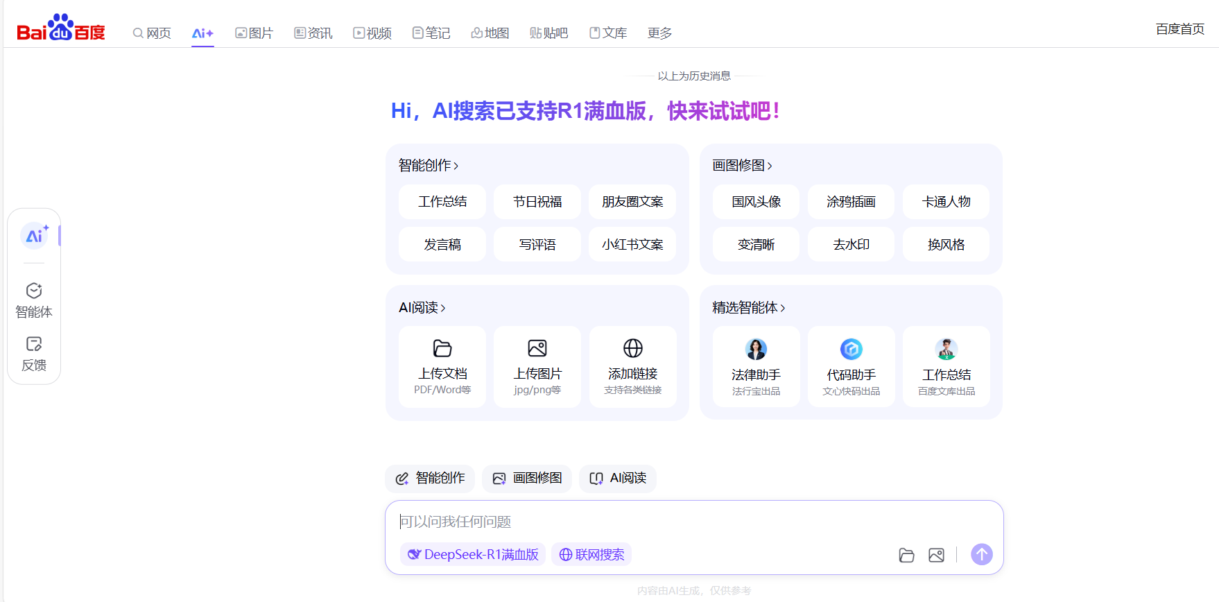1219x602 pixels.
Task: Open 反馈 feedback in the left sidebar
Action: 34,354
